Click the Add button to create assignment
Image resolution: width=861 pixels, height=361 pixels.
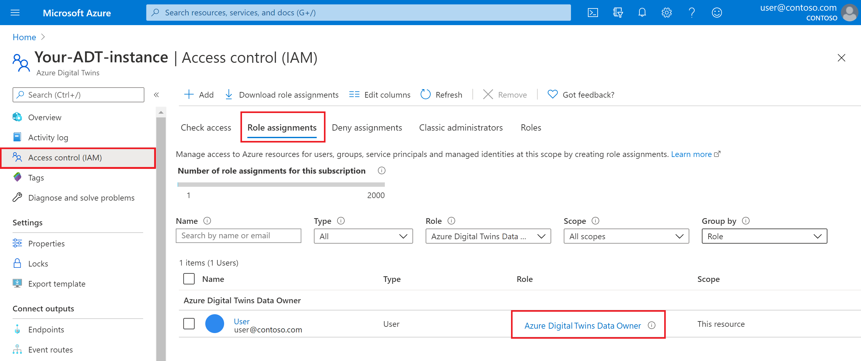199,94
